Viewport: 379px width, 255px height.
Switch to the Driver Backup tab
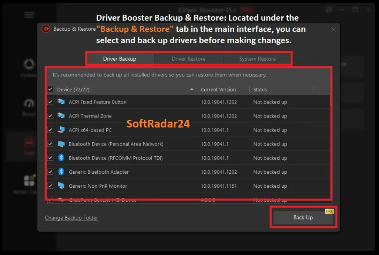120,59
